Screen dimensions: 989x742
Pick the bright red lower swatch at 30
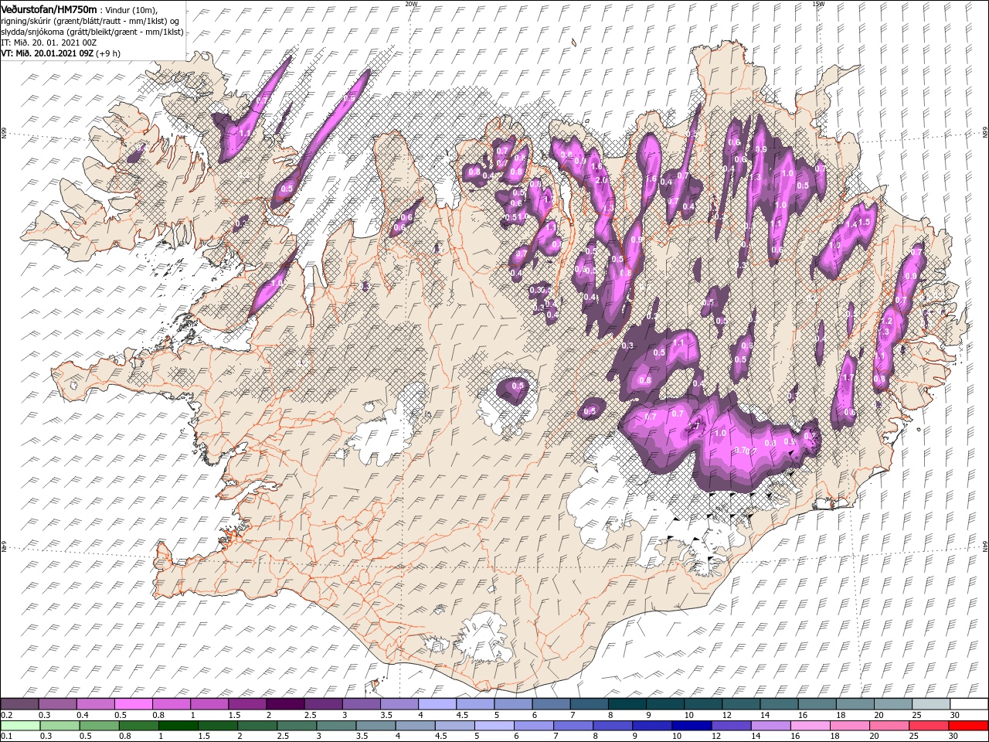tap(968, 726)
